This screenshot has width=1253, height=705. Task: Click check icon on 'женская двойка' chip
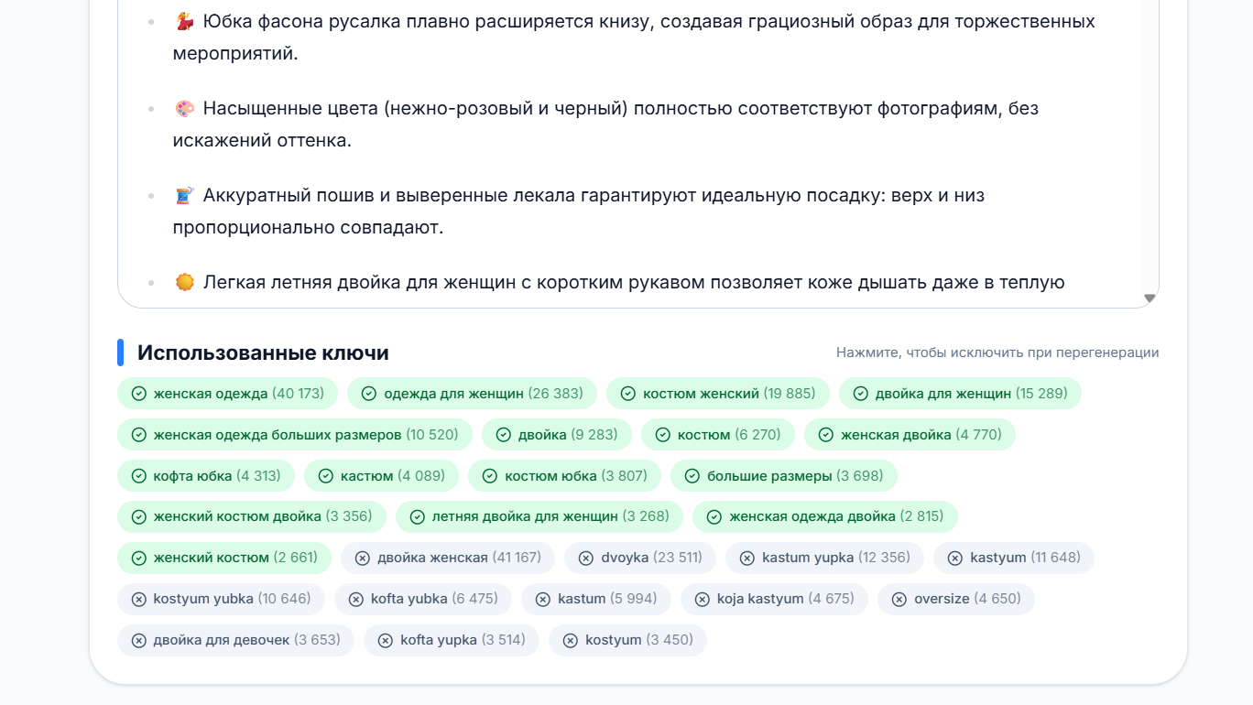click(826, 435)
